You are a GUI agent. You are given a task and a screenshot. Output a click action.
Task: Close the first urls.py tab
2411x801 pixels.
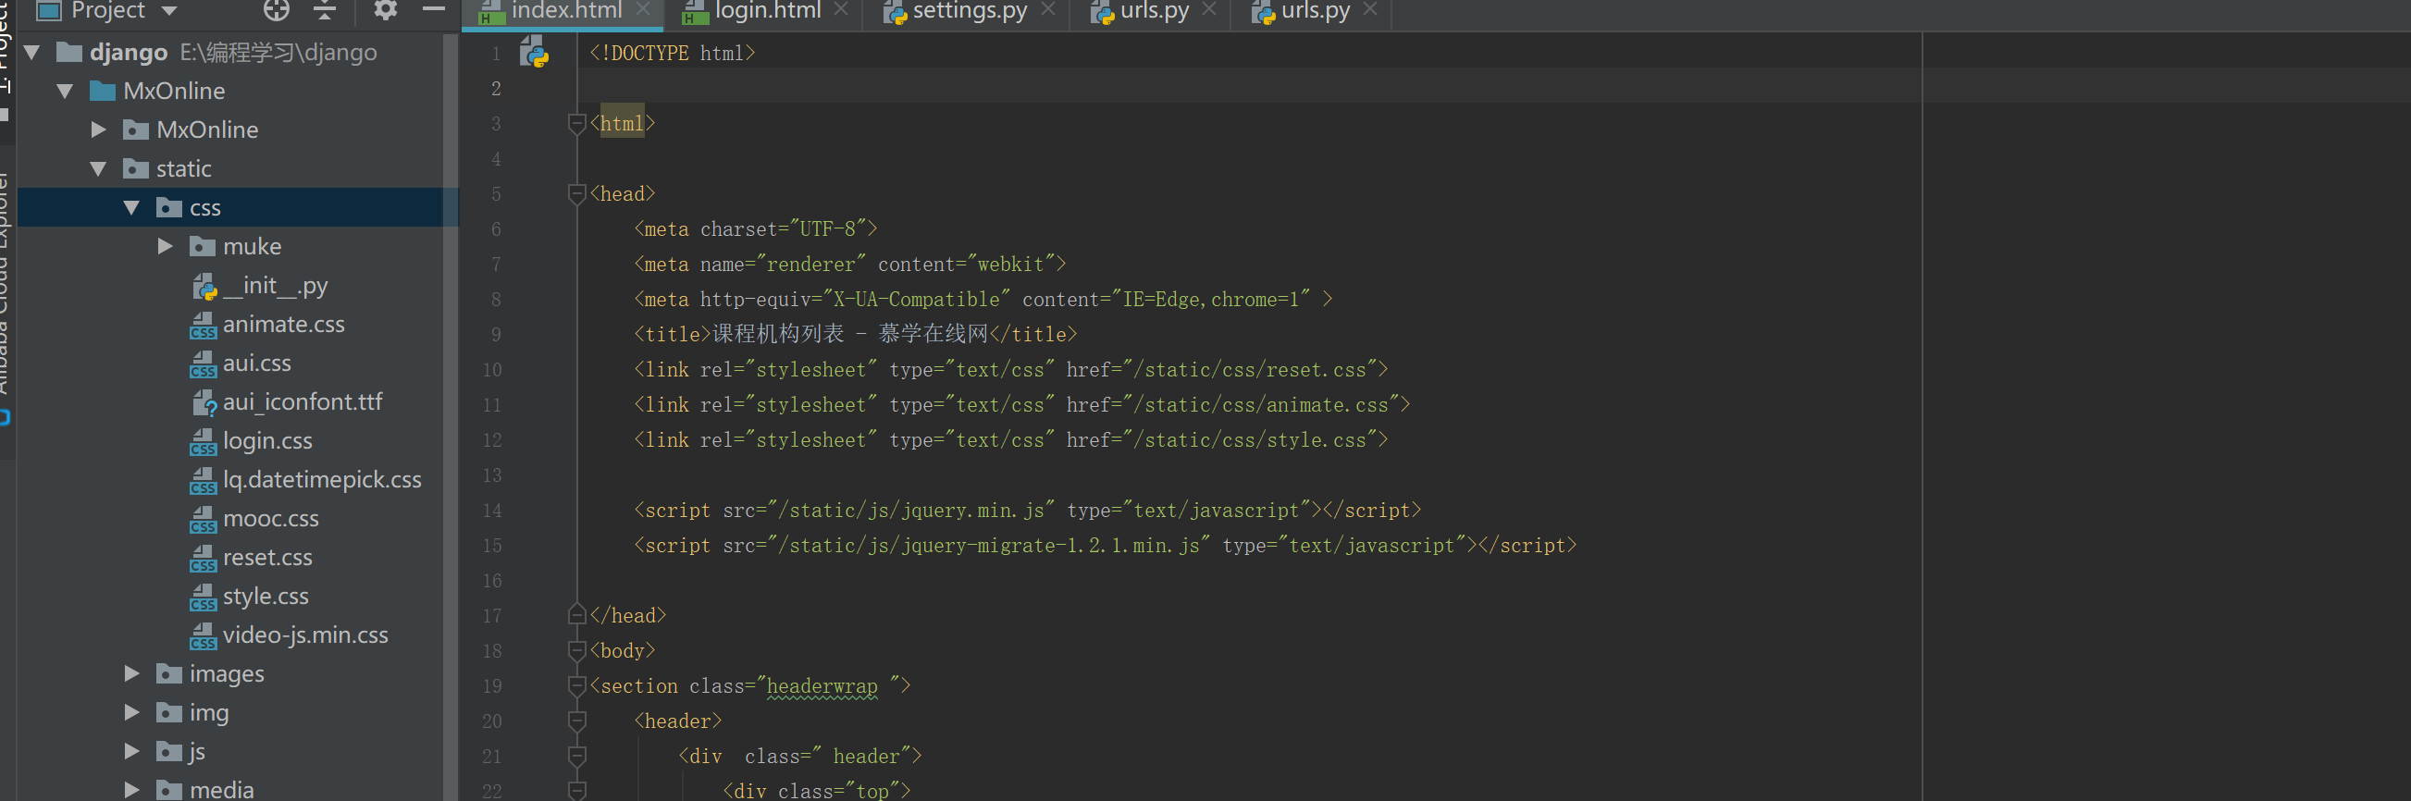tap(1209, 9)
